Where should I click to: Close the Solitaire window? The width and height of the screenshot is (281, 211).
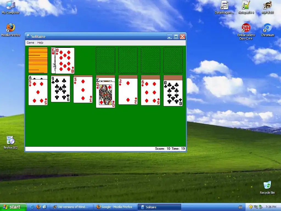[x=182, y=37]
